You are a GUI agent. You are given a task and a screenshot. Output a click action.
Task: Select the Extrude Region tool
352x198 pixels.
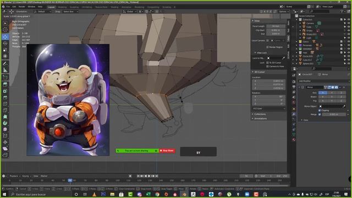(x=5, y=84)
